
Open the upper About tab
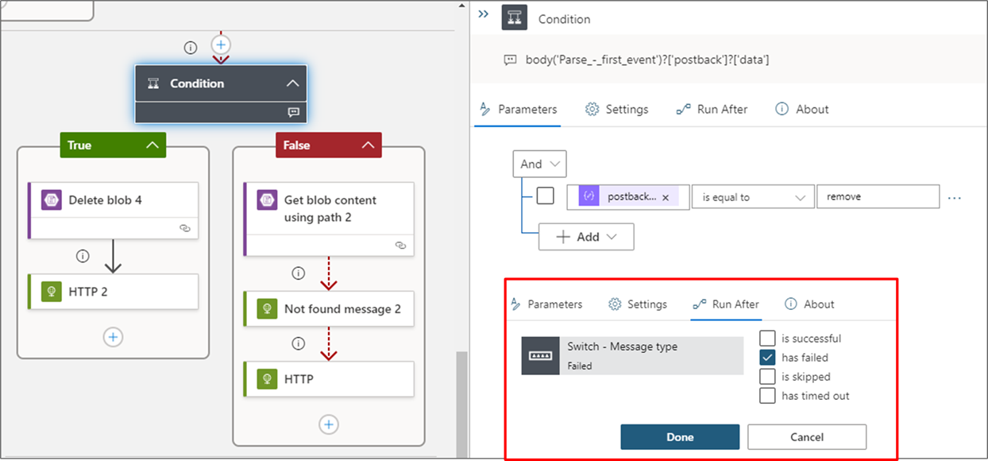pyautogui.click(x=802, y=110)
